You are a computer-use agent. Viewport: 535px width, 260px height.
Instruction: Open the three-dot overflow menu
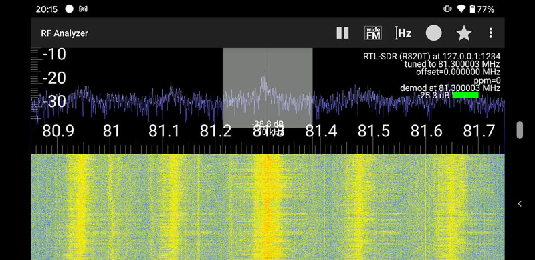pos(491,33)
